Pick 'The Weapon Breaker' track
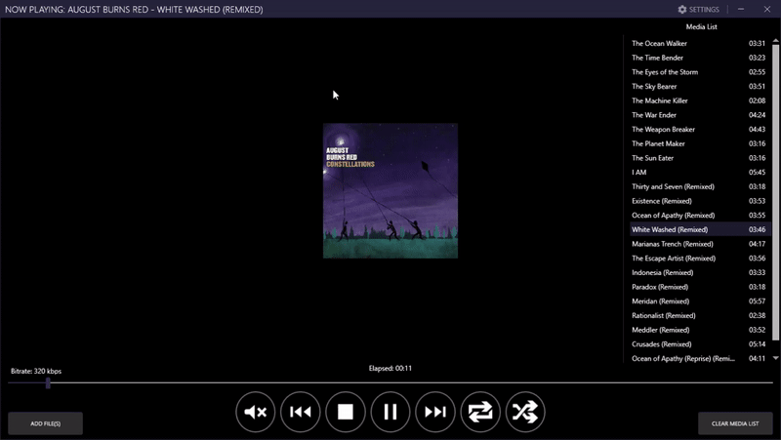Viewport: 781px width, 440px height. [698, 130]
